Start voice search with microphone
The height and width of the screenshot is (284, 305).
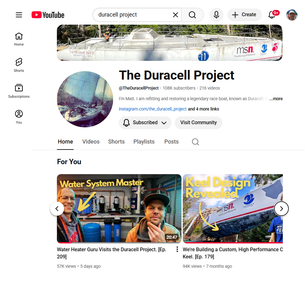click(x=216, y=15)
